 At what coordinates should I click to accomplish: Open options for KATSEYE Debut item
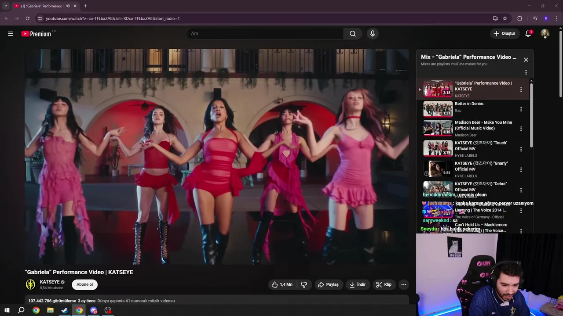pyautogui.click(x=521, y=190)
